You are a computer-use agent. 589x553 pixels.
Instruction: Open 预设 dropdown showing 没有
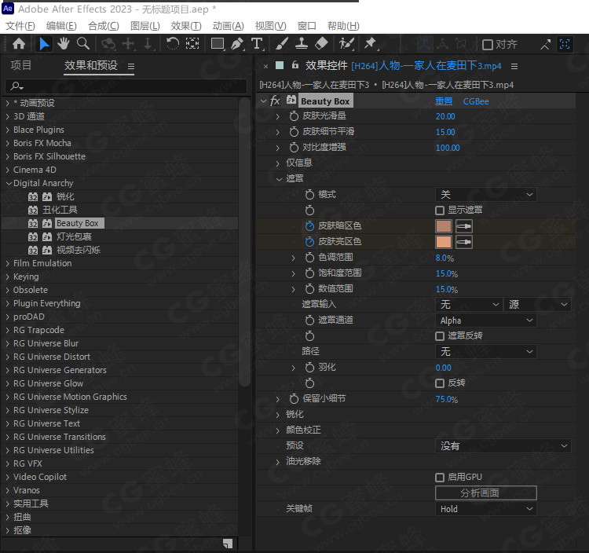tap(503, 446)
